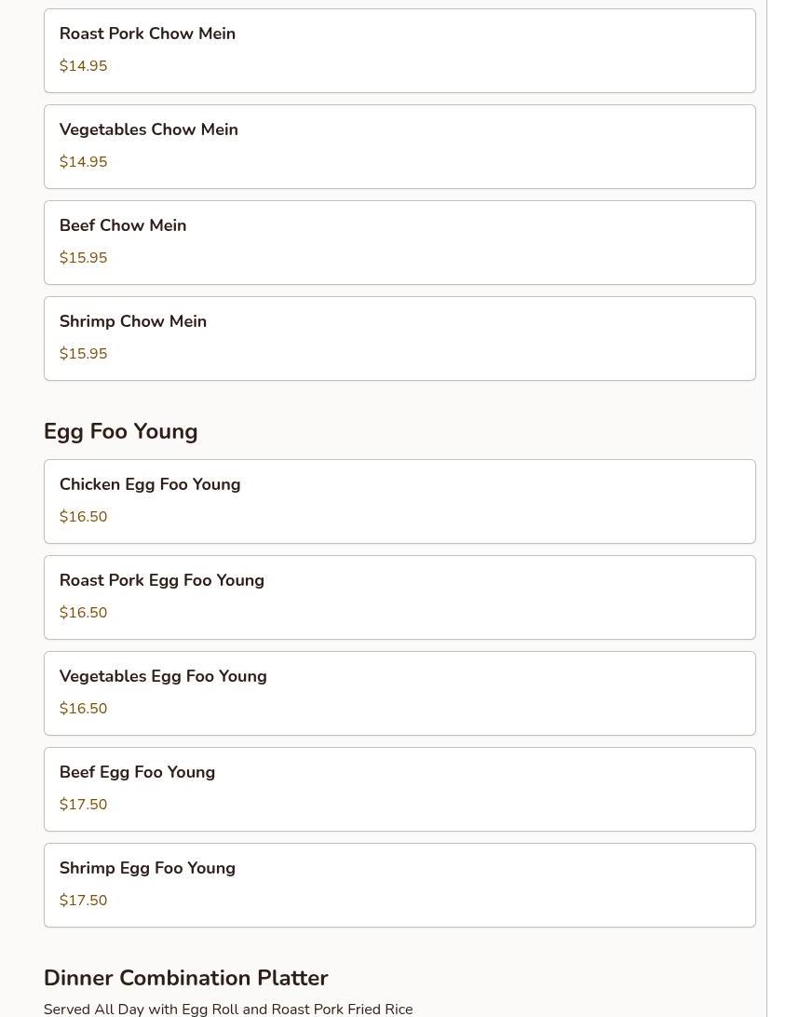
Task: Choose the Chicken Egg Foo Young item
Action: [399, 501]
